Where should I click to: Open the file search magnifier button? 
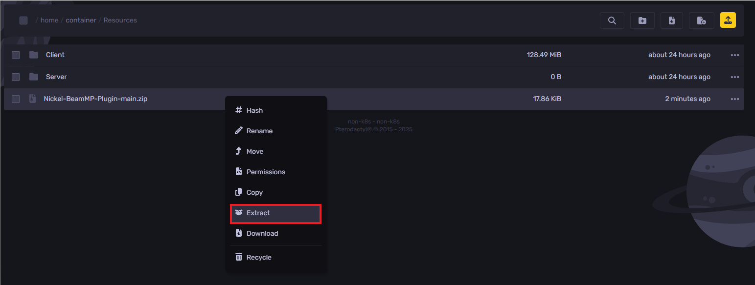click(612, 20)
